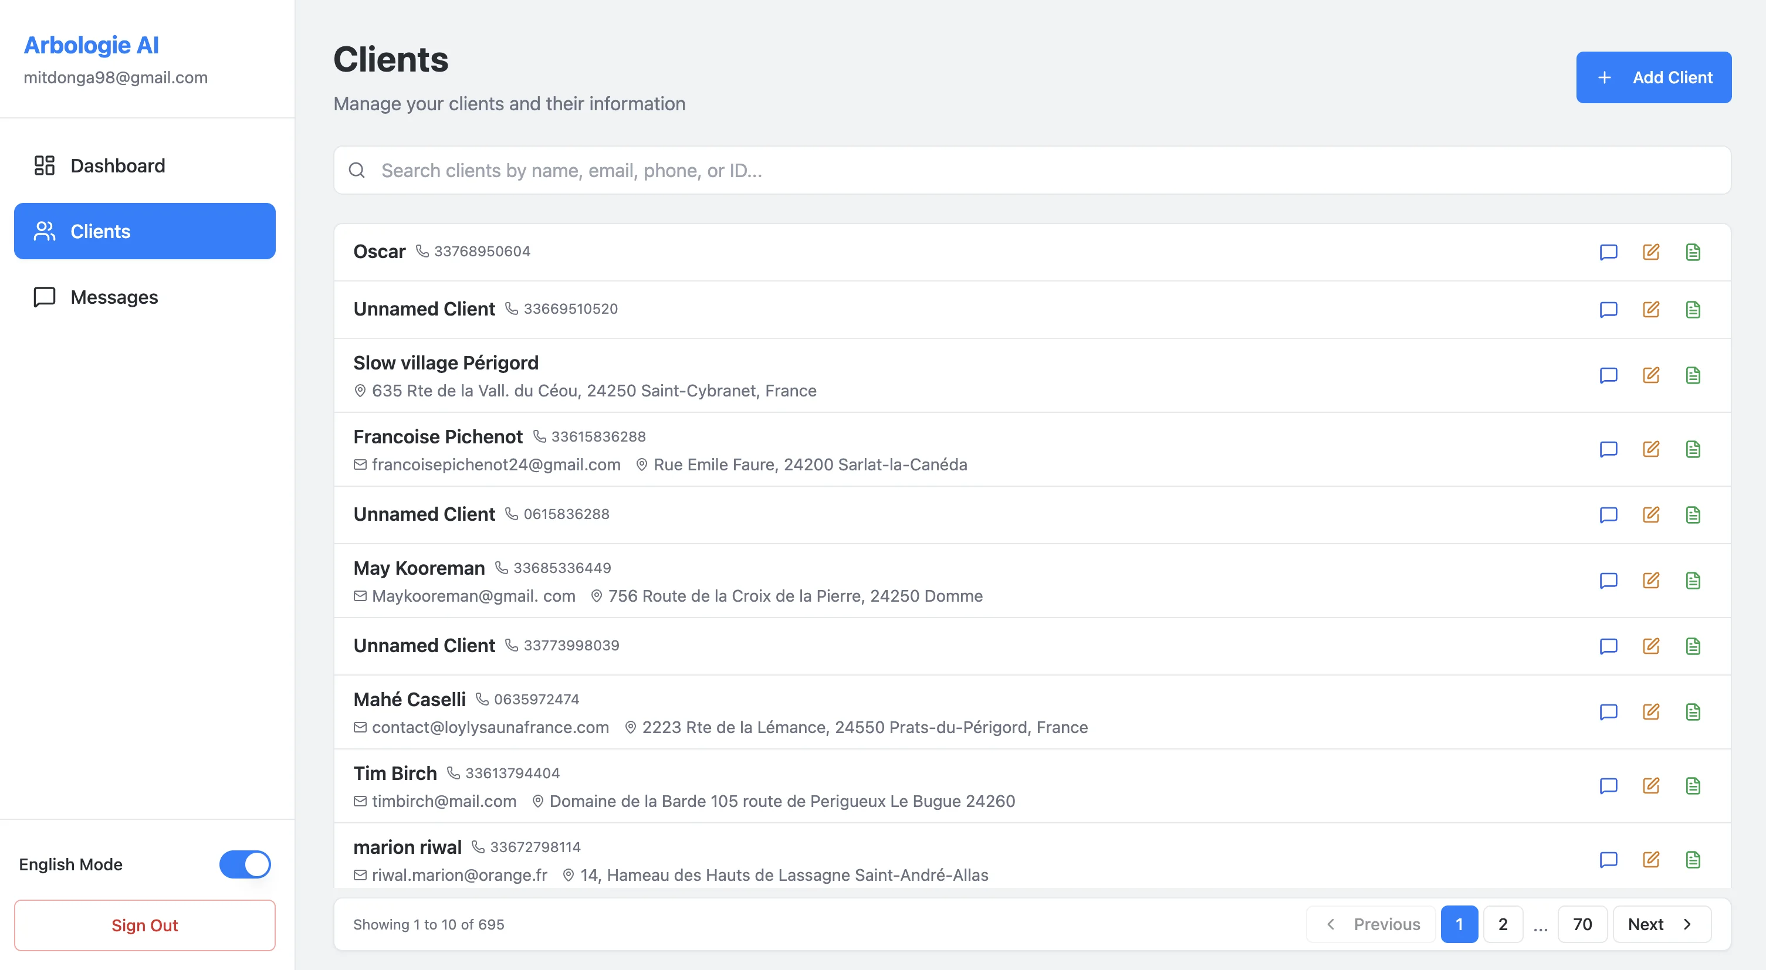Viewport: 1766px width, 970px height.
Task: Open document icon for Mahé Caselli
Action: coord(1693,712)
